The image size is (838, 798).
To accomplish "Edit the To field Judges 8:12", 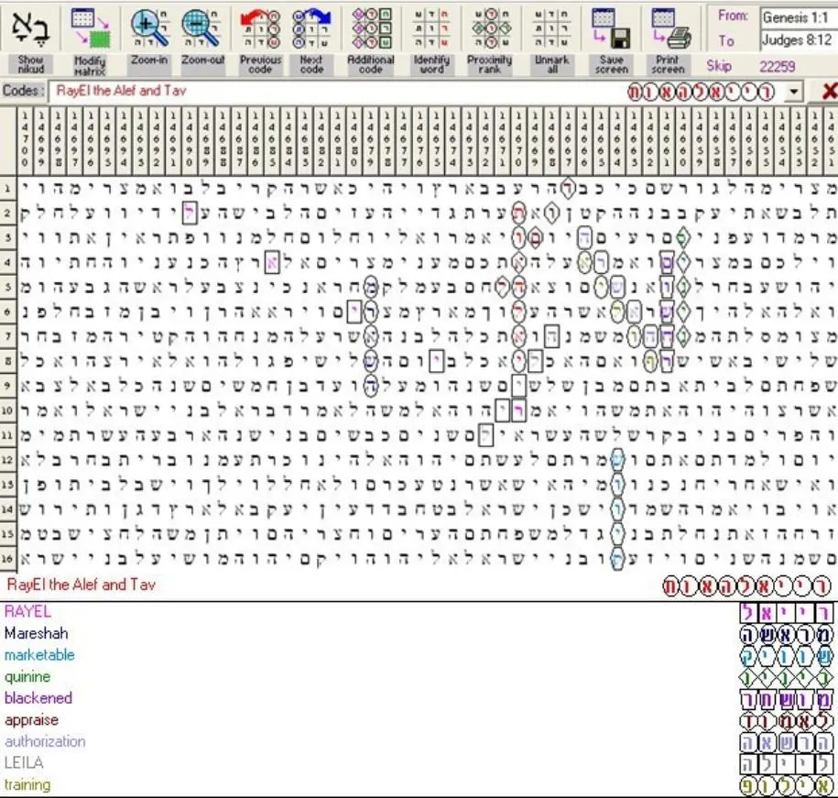I will [799, 40].
